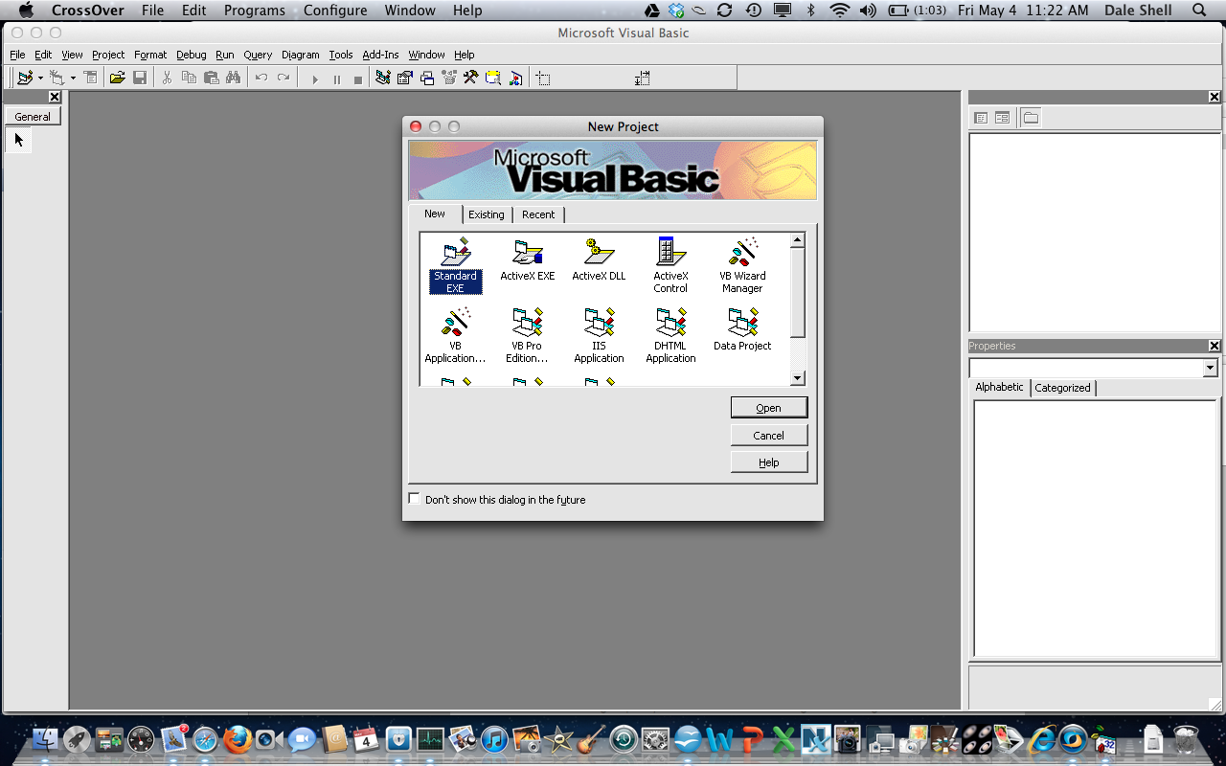Open the Project Explorer toolbar icon
The width and height of the screenshot is (1226, 766).
383,79
